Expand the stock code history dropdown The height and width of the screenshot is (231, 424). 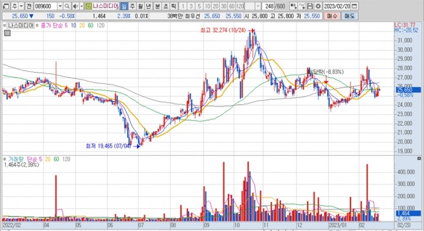(x=60, y=6)
